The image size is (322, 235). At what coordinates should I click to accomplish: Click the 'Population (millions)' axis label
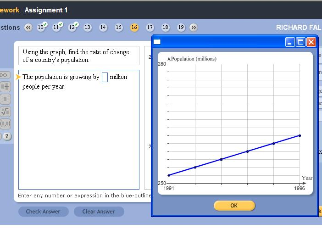[194, 59]
